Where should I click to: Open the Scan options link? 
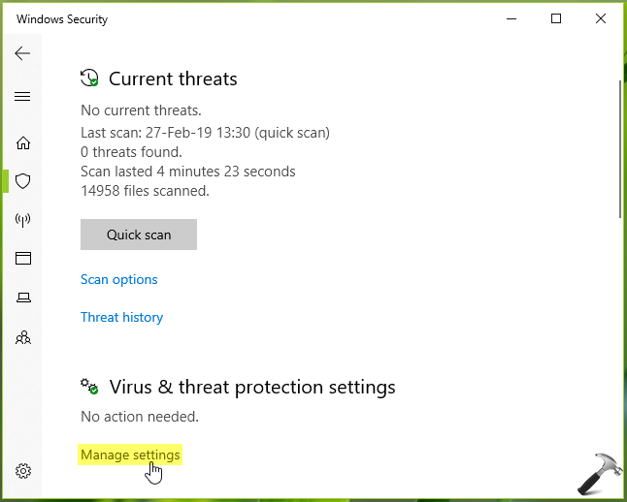tap(119, 280)
